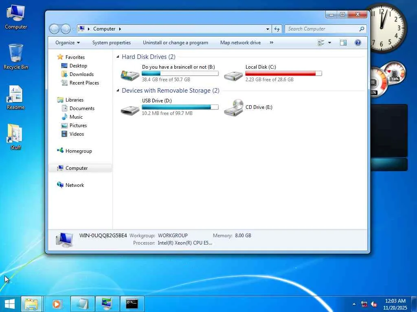Open the Command Prompt taskbar icon
Viewport: 417px width, 312px height.
132,304
